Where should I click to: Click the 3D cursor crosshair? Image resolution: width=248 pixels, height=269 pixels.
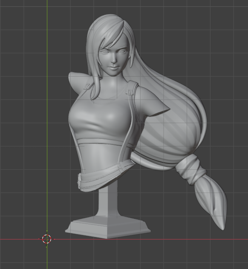coord(47,239)
